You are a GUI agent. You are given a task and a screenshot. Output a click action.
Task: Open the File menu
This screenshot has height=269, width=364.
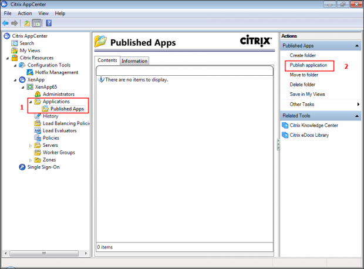[8, 14]
